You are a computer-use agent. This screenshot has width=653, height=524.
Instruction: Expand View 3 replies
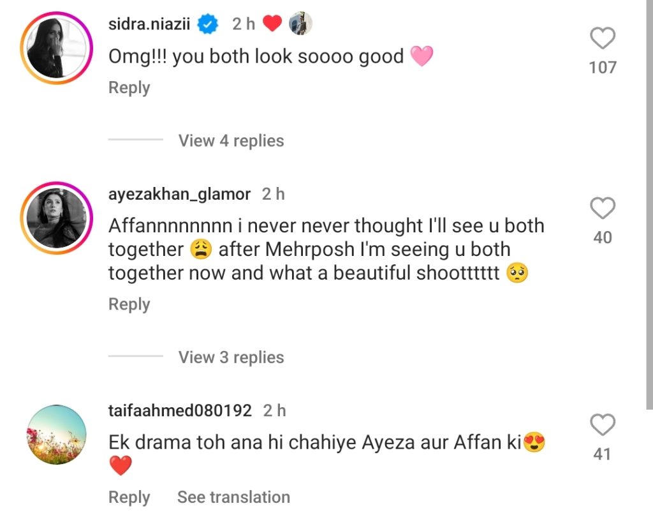(231, 357)
